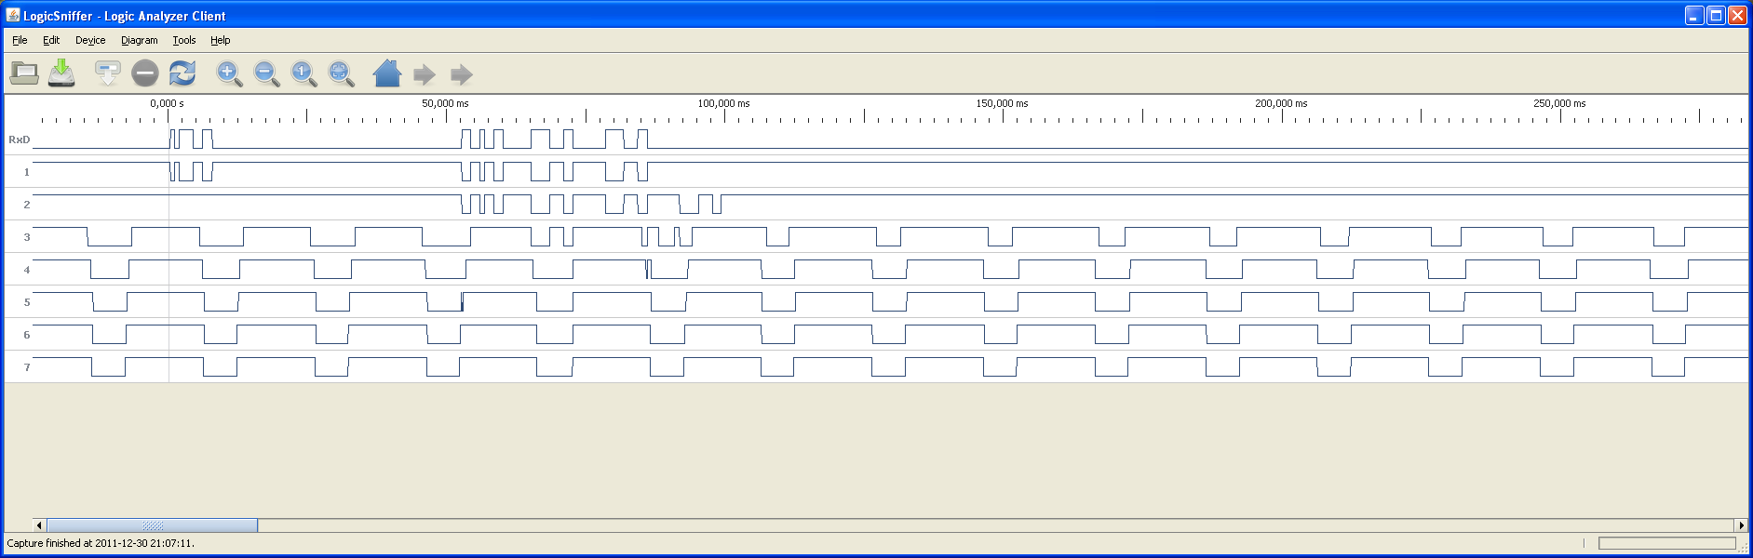Select channel 4 label
Image resolution: width=1753 pixels, height=558 pixels.
27,270
